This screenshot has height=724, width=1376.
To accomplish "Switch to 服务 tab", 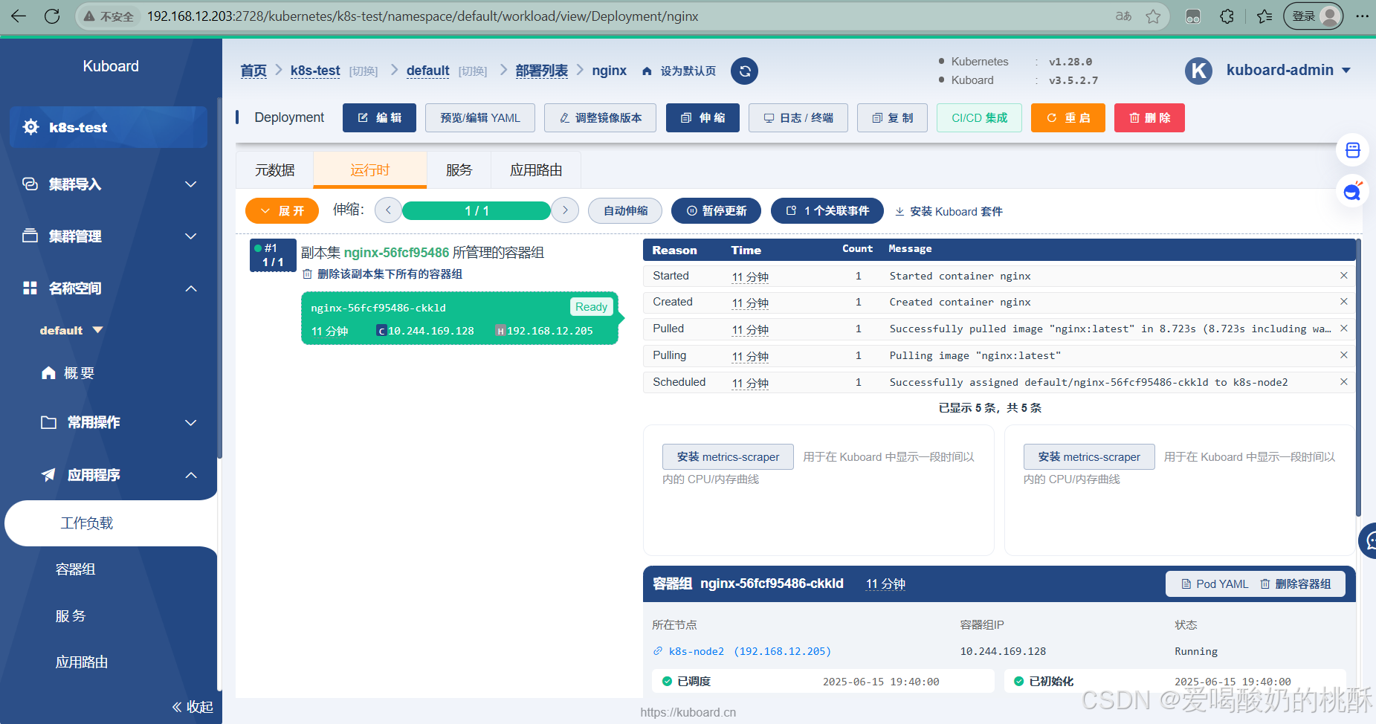I will (x=459, y=170).
